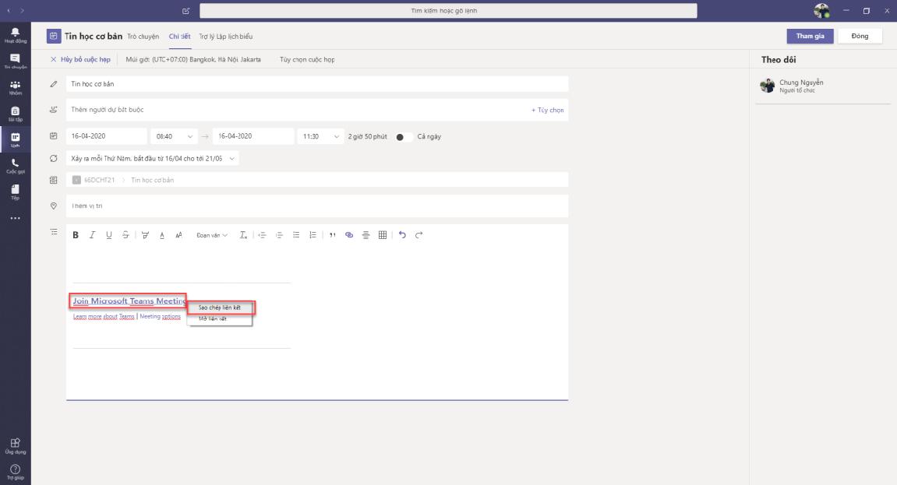
Task: Select Sao chép liên kết from context menu
Action: (220, 308)
